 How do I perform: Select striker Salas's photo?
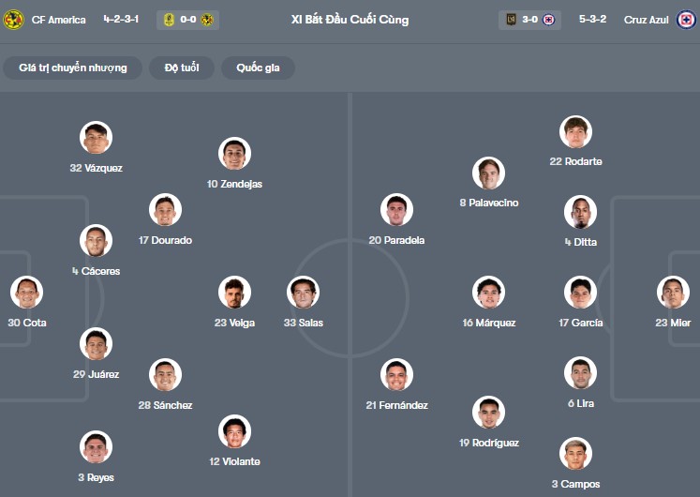[304, 293]
